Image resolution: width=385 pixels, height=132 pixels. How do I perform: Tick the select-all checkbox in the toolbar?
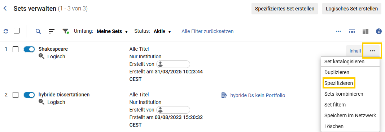click(x=17, y=31)
